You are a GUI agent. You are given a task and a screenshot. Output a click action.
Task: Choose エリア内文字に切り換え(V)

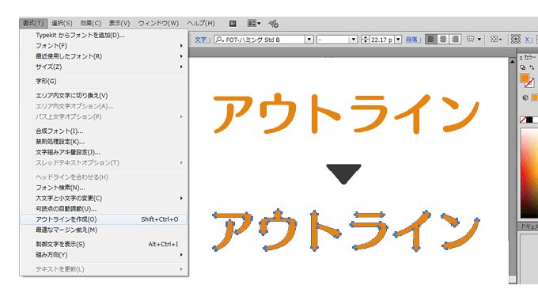pos(104,96)
